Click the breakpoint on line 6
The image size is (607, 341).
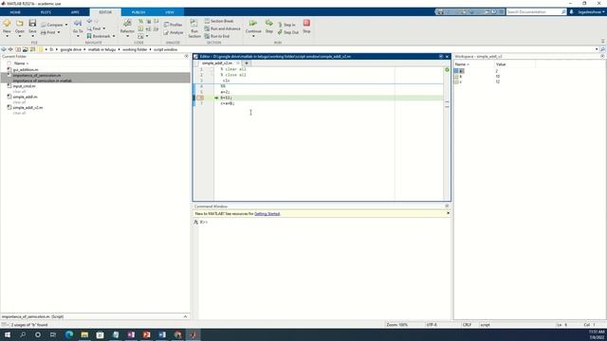click(x=201, y=98)
